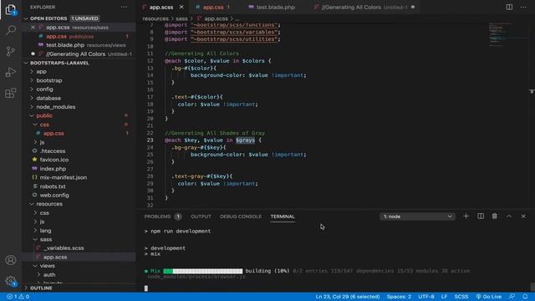Screen dimensions: 535x301
Task: Open the Explorer view icon
Action: pyautogui.click(x=11, y=9)
